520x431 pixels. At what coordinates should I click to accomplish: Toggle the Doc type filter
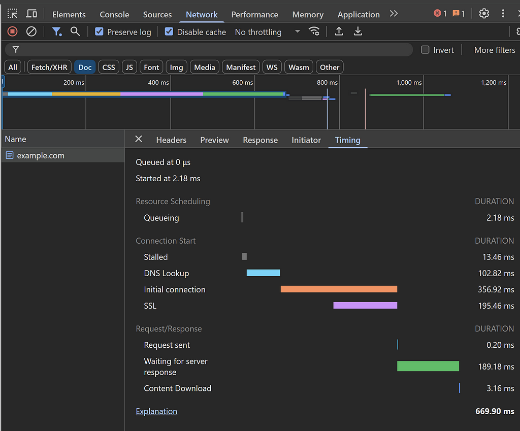(x=85, y=68)
